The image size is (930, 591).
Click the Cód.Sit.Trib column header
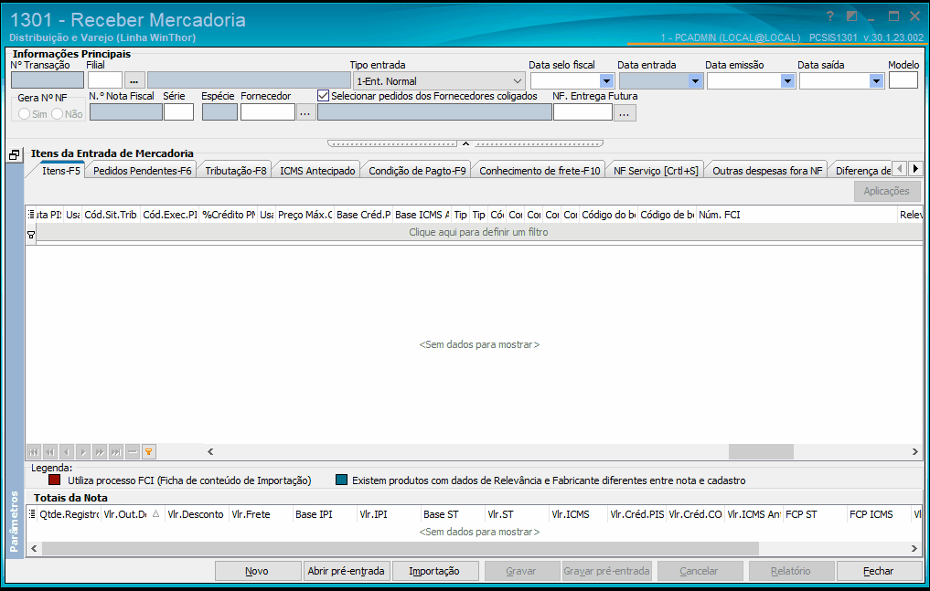tap(111, 215)
